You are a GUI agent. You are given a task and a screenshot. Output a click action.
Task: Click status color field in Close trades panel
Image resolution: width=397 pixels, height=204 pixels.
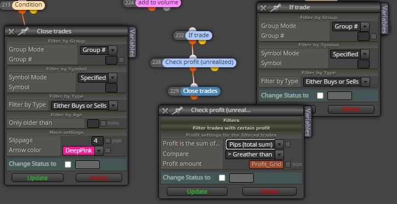coord(87,165)
